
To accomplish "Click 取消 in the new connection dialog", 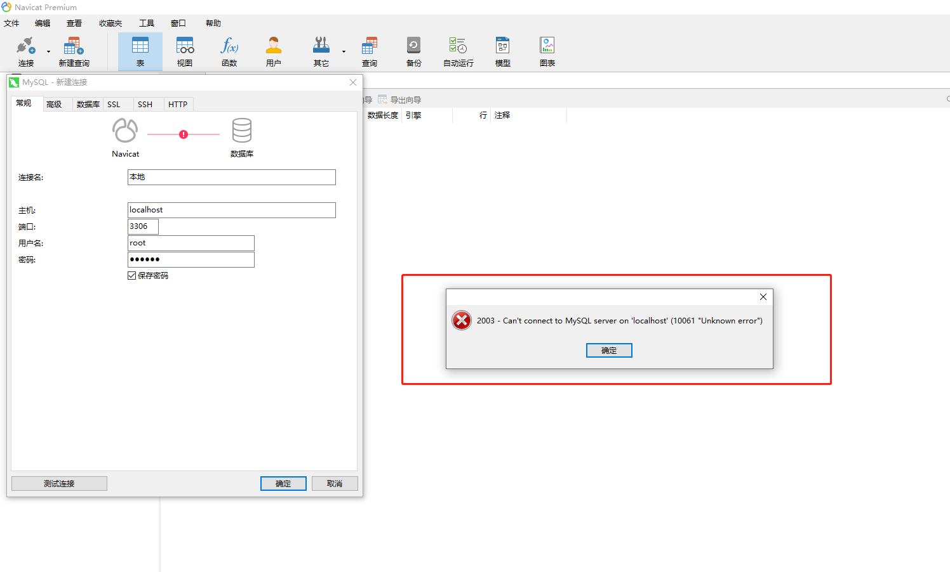I will click(335, 484).
